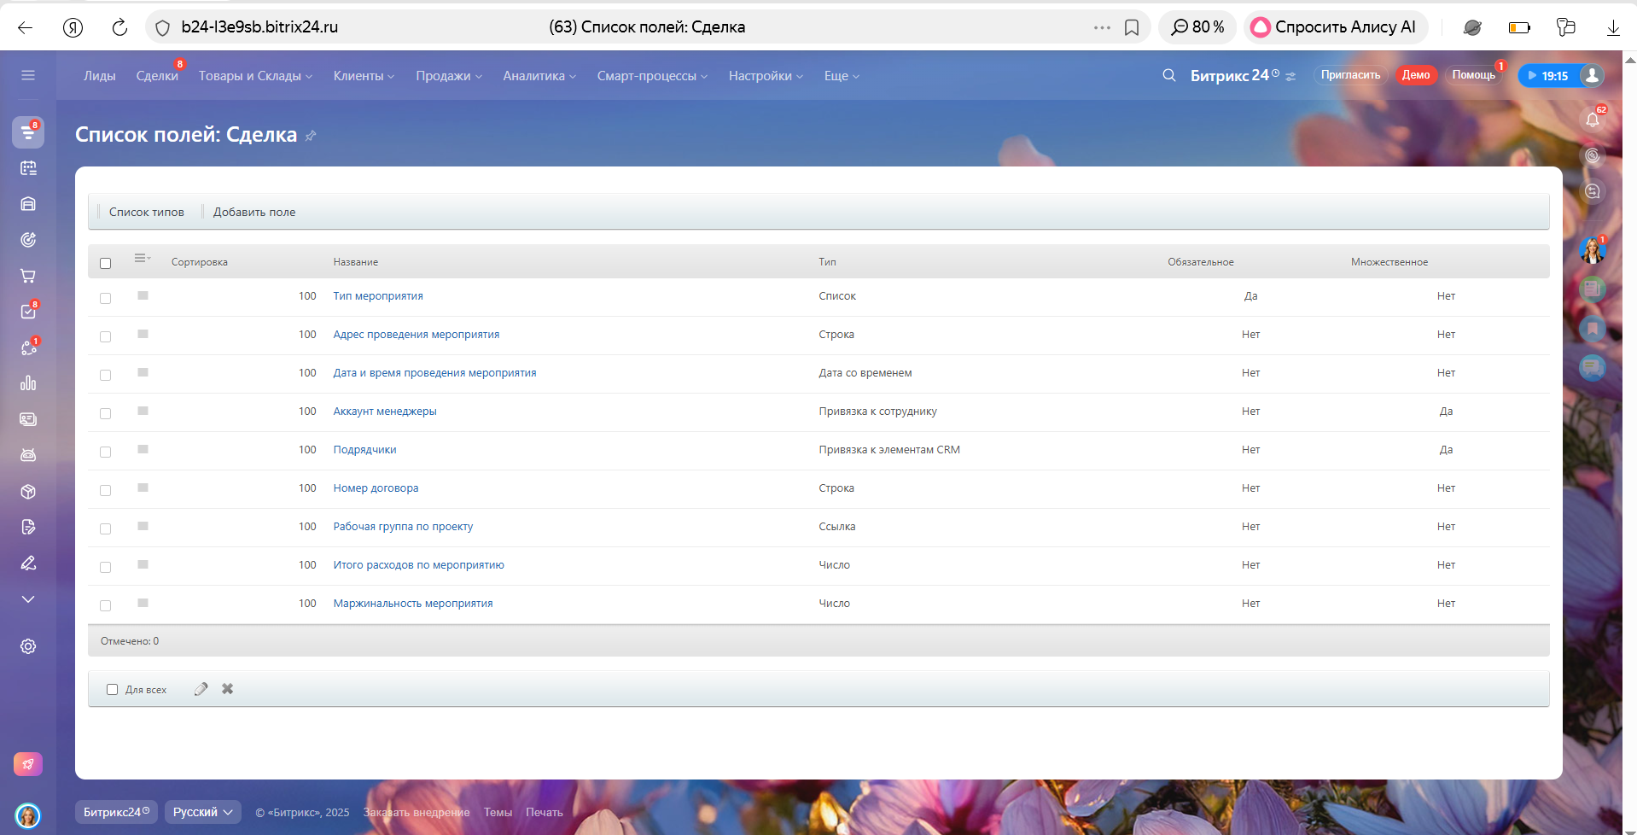Viewport: 1637px width, 835px height.
Task: Open the Русский language dropdown
Action: click(202, 812)
